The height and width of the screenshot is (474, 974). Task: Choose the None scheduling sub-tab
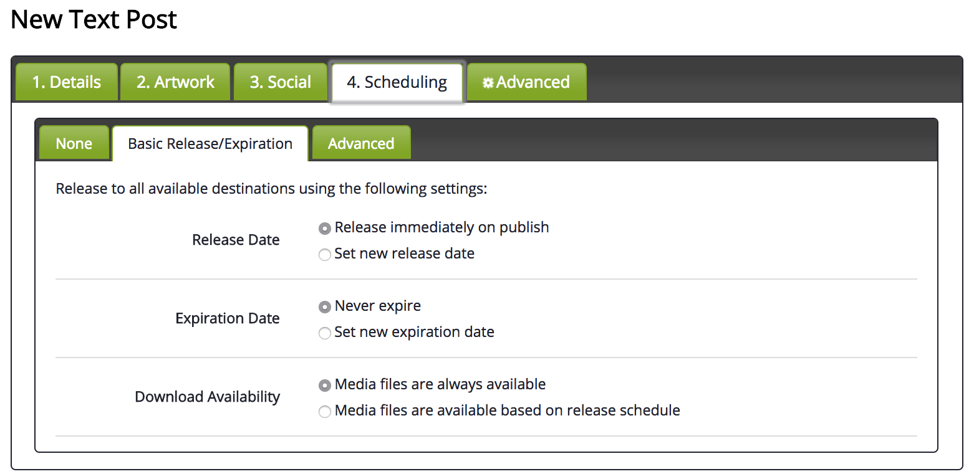click(74, 143)
